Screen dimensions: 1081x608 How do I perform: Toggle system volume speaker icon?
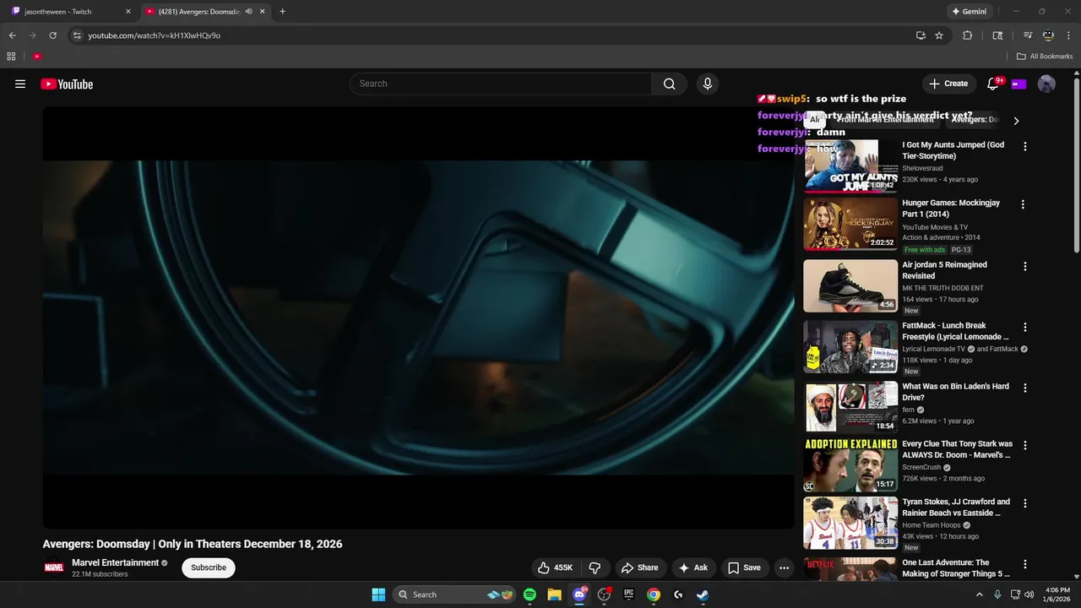point(1029,594)
